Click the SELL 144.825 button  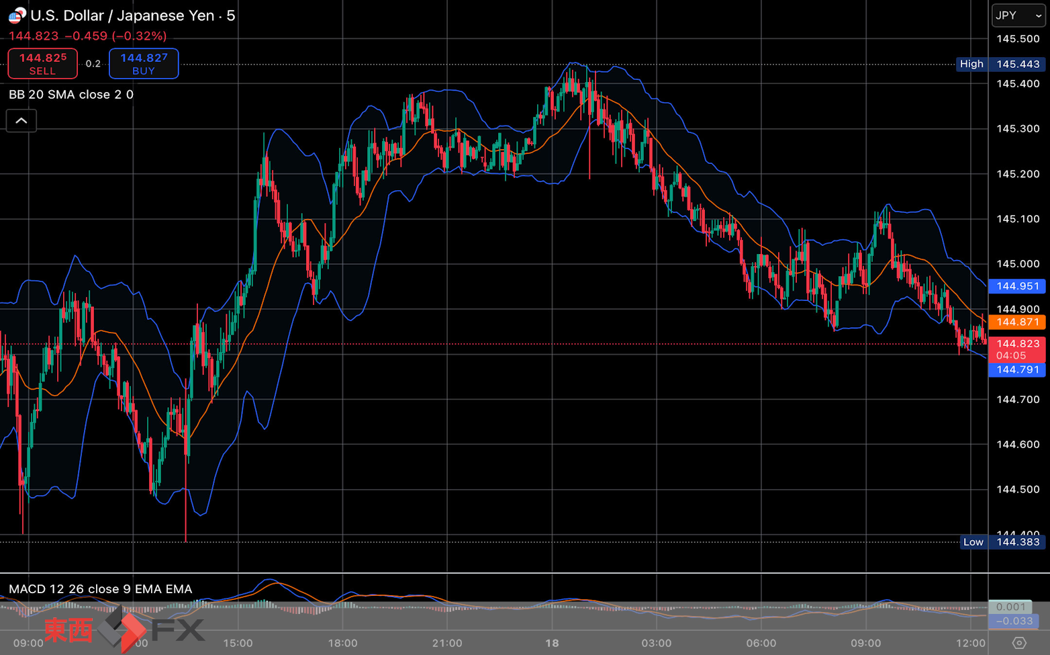(x=43, y=64)
